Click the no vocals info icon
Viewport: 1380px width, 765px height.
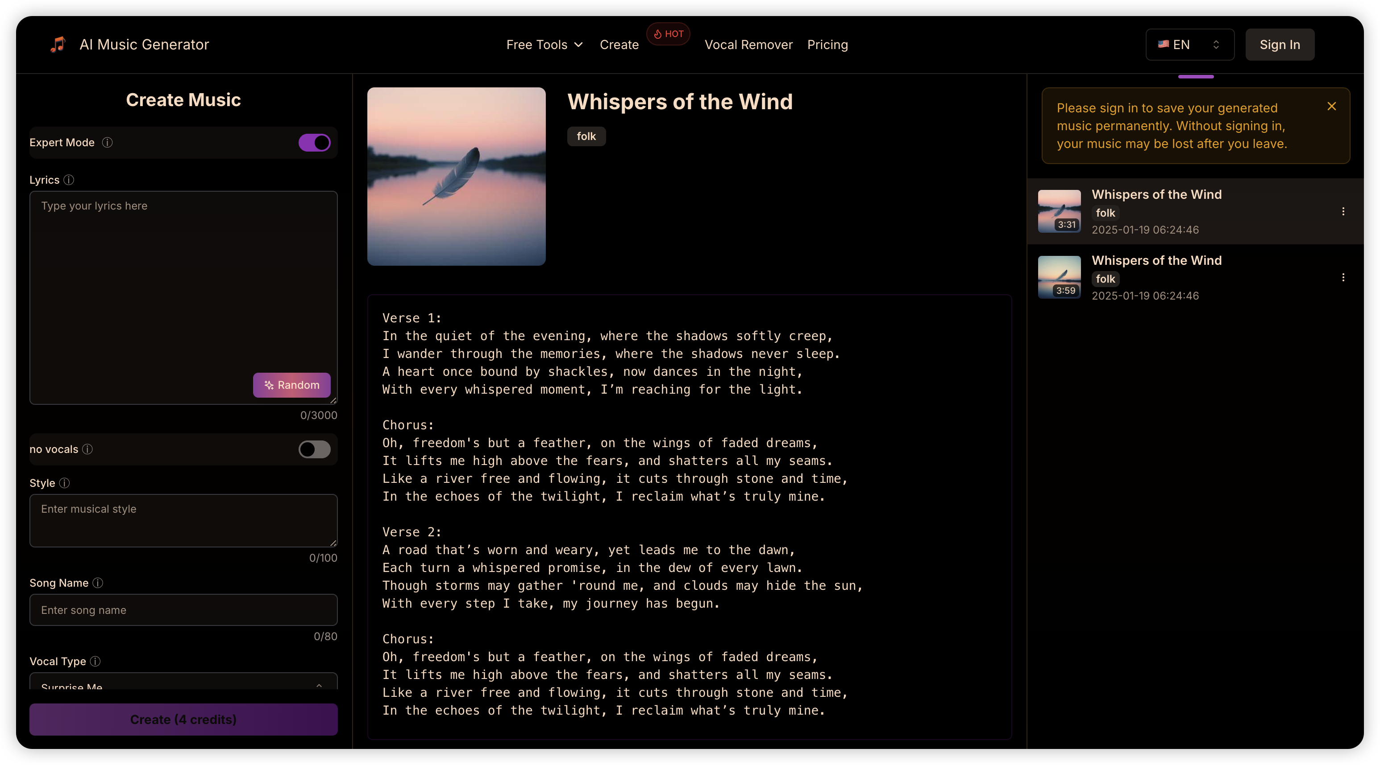(87, 449)
